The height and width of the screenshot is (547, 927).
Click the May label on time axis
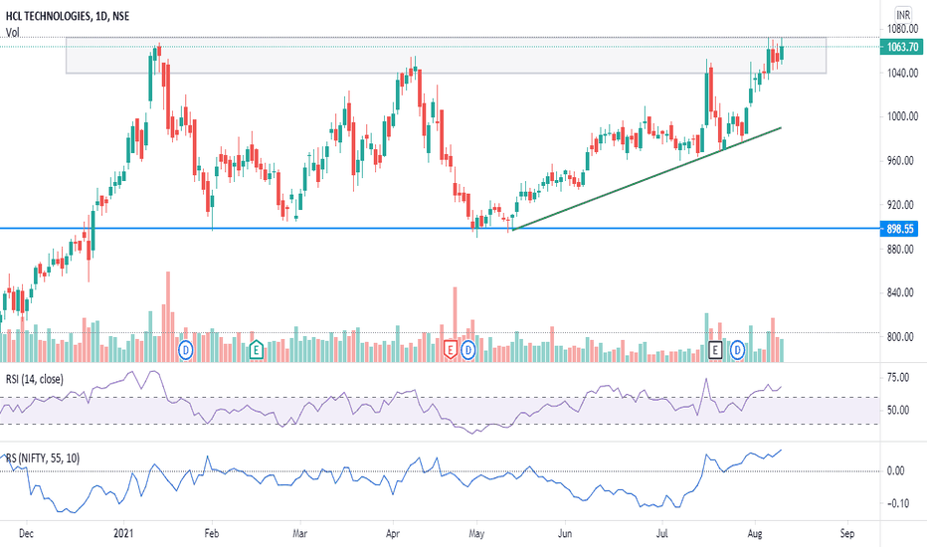pos(476,533)
